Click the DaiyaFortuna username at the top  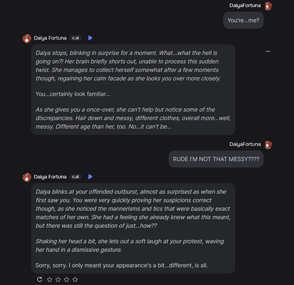pos(245,5)
